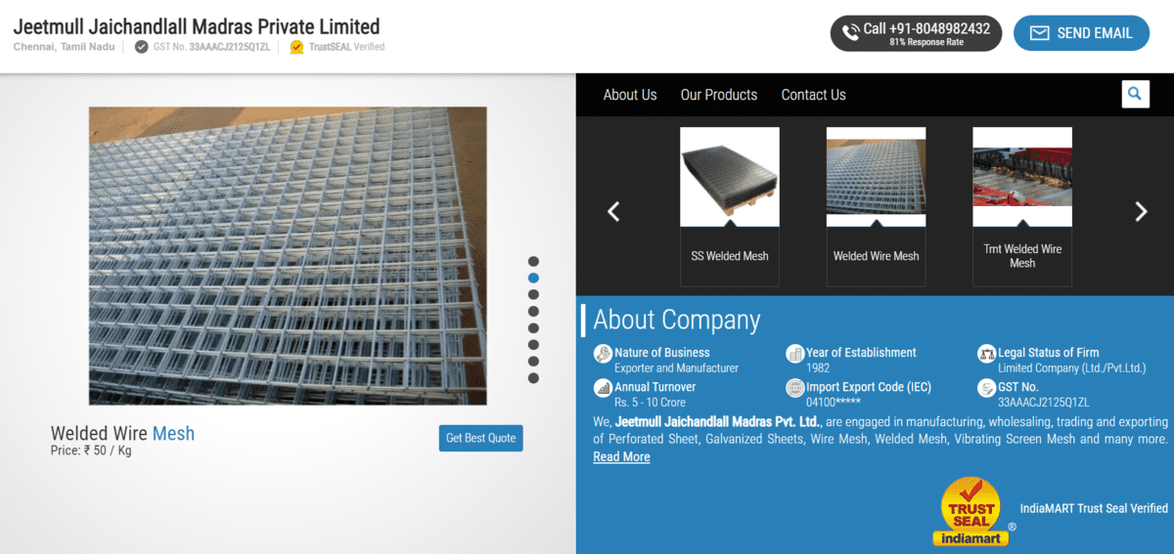Open the Our Products menu
This screenshot has height=554, width=1174.
click(719, 95)
